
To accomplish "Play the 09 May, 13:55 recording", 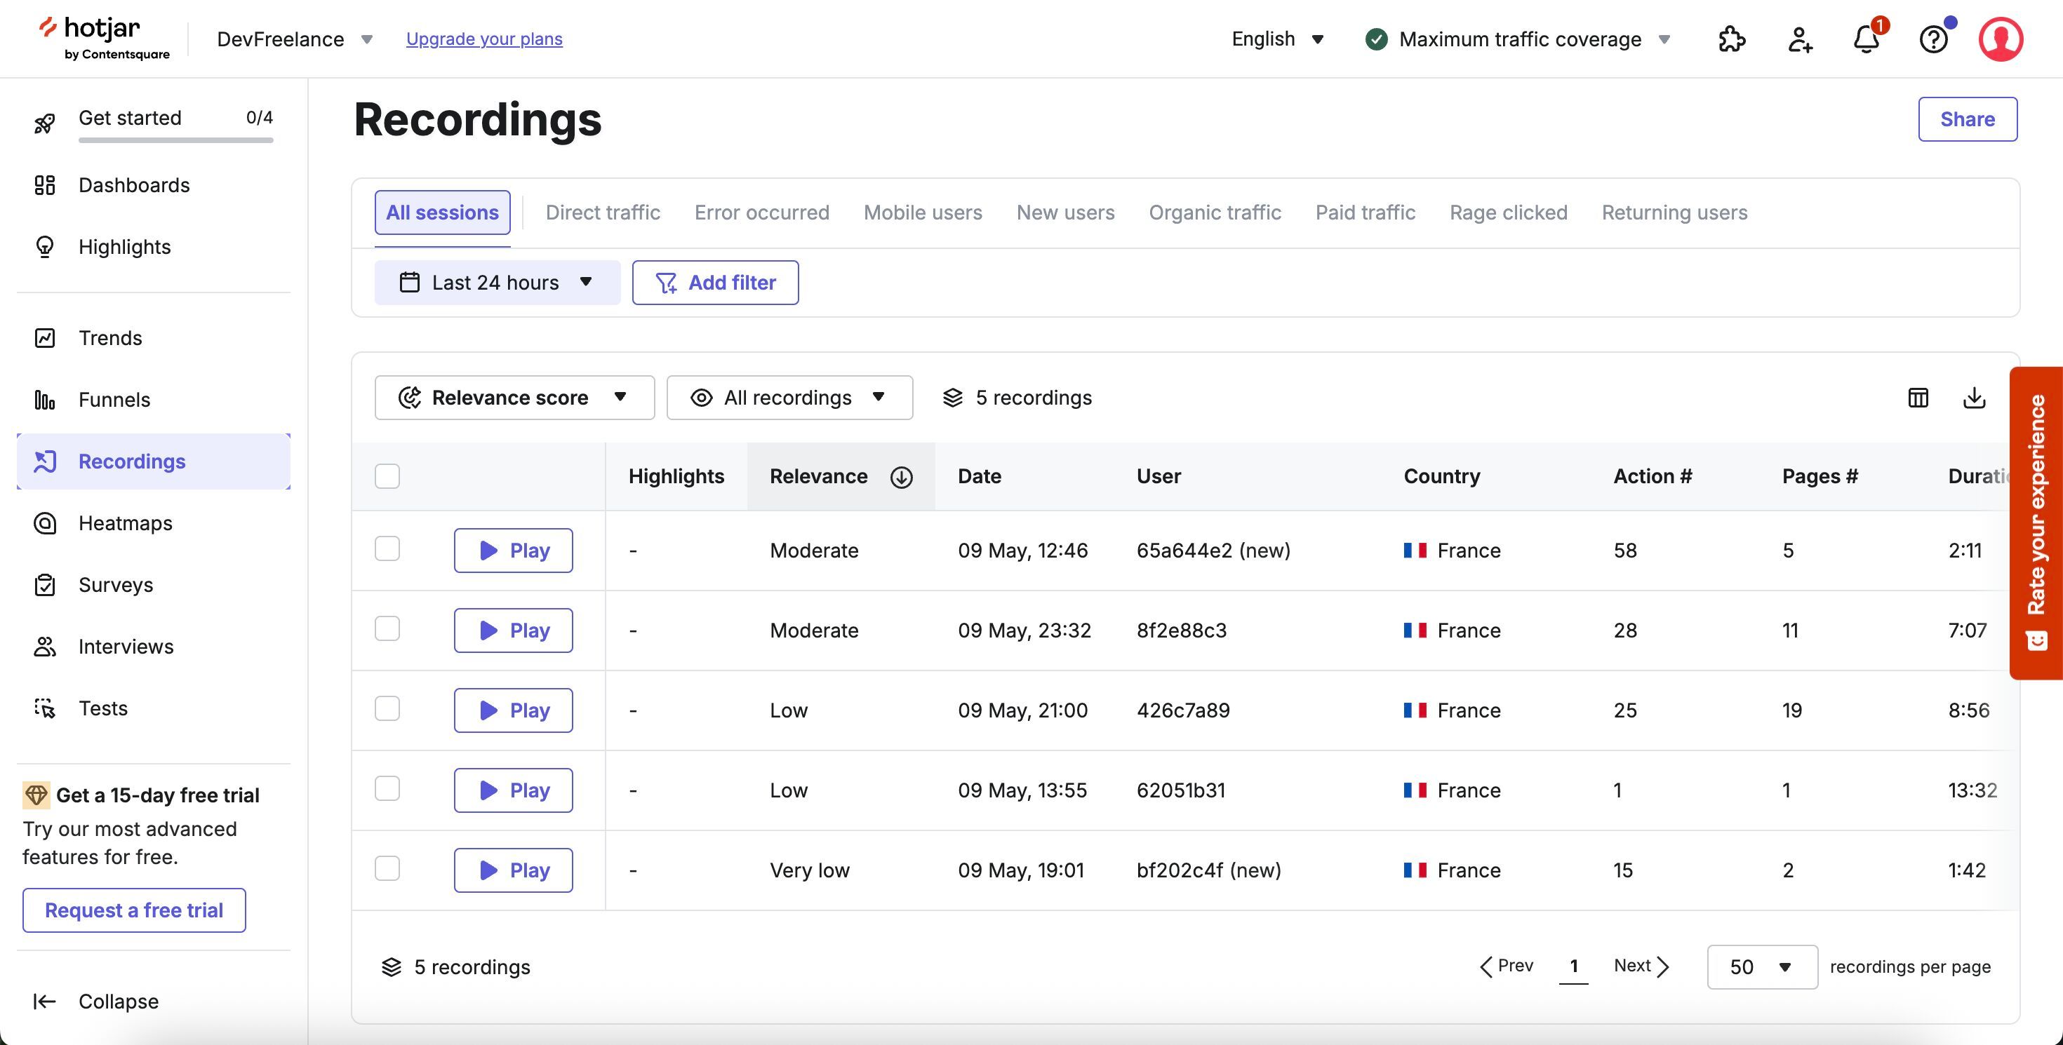I will tap(514, 790).
